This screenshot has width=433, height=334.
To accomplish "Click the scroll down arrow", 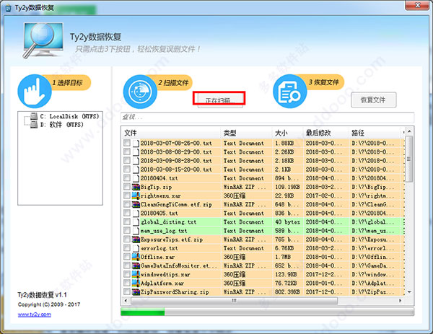I will 409,292.
